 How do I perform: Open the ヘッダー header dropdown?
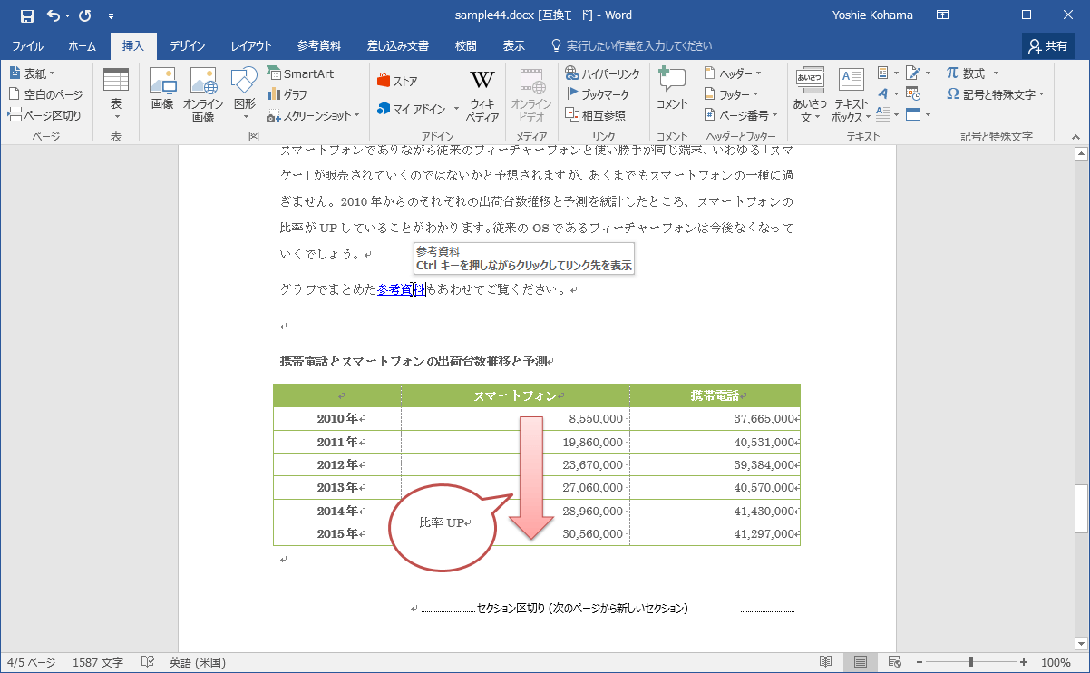[734, 73]
